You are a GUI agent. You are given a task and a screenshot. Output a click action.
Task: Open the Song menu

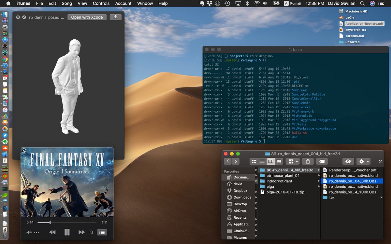coord(67,4)
